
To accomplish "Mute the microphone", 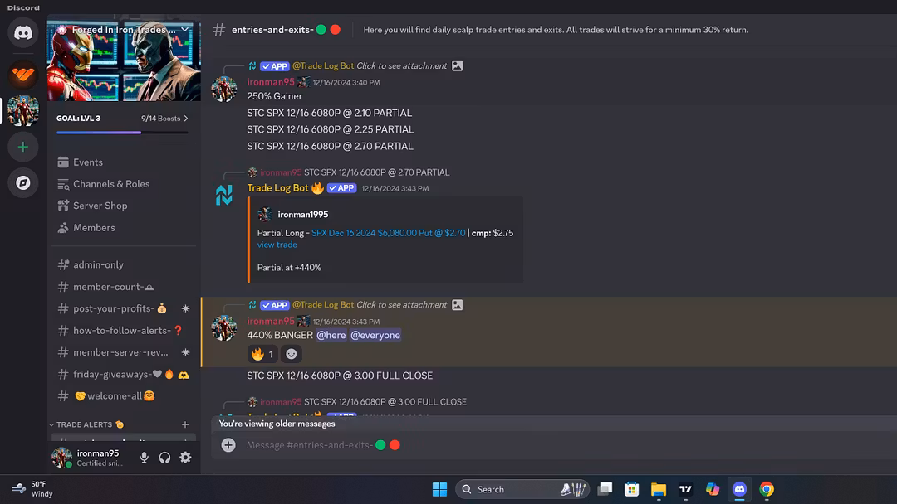I will (x=145, y=458).
